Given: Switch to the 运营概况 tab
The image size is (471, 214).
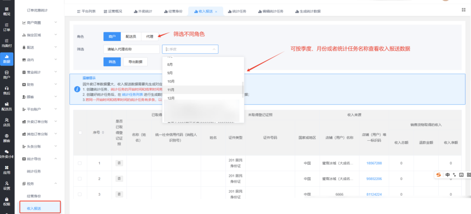Looking at the screenshot, I should pyautogui.click(x=114, y=11).
